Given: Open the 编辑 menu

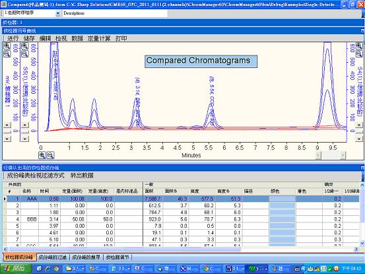Looking at the screenshot, I should coord(45,38).
